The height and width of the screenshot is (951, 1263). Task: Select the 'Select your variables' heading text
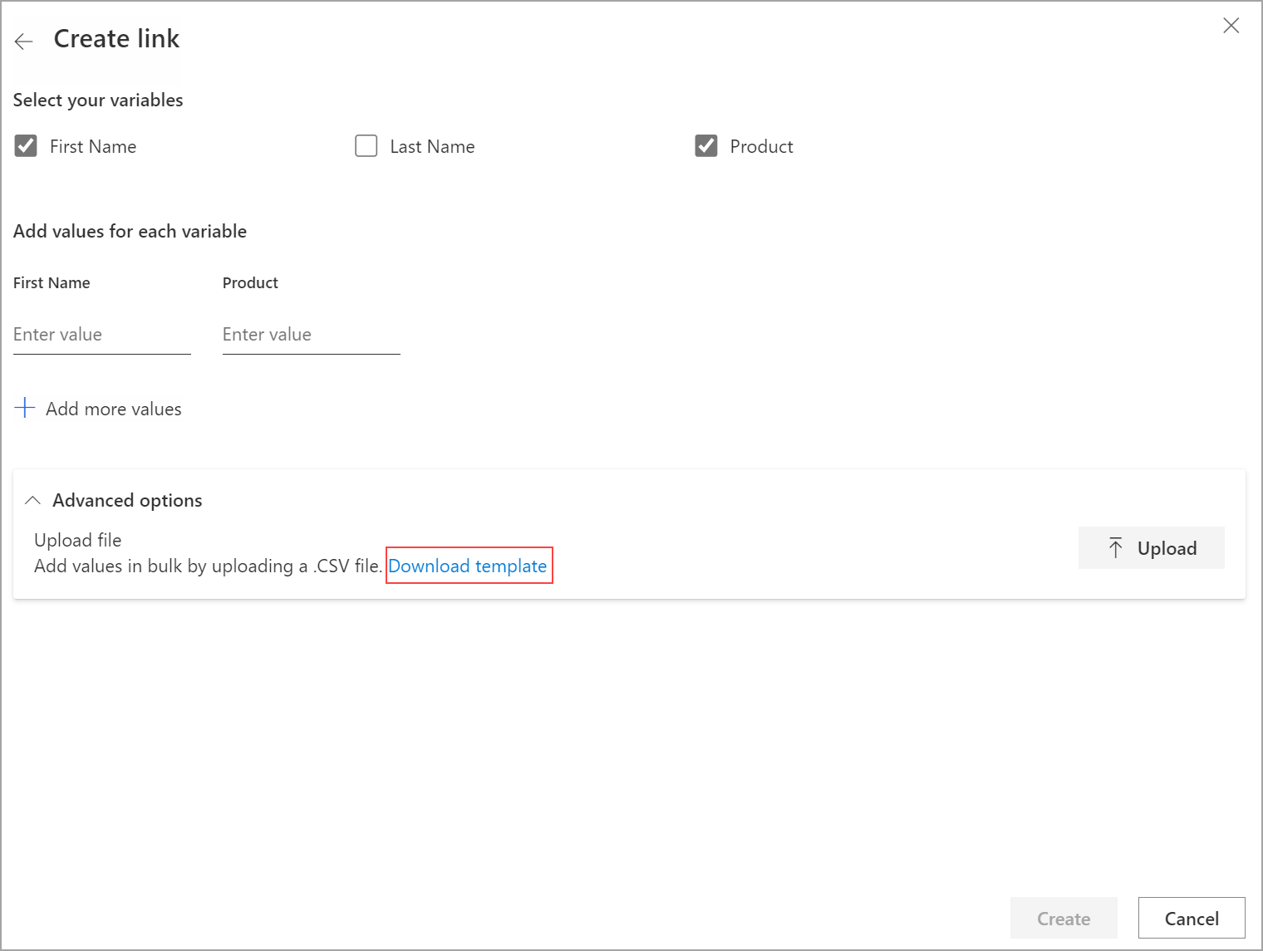[x=98, y=100]
